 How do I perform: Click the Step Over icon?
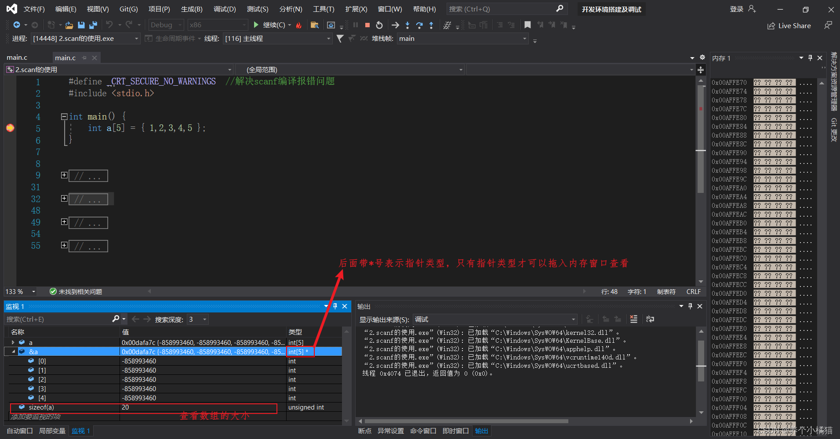(419, 25)
